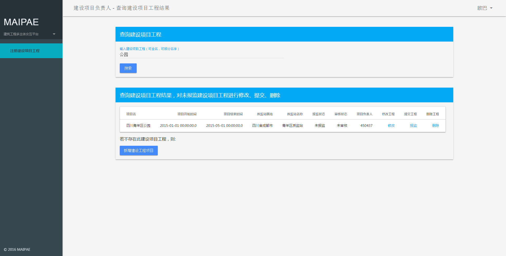Open the 欧巴 user menu

(x=485, y=8)
